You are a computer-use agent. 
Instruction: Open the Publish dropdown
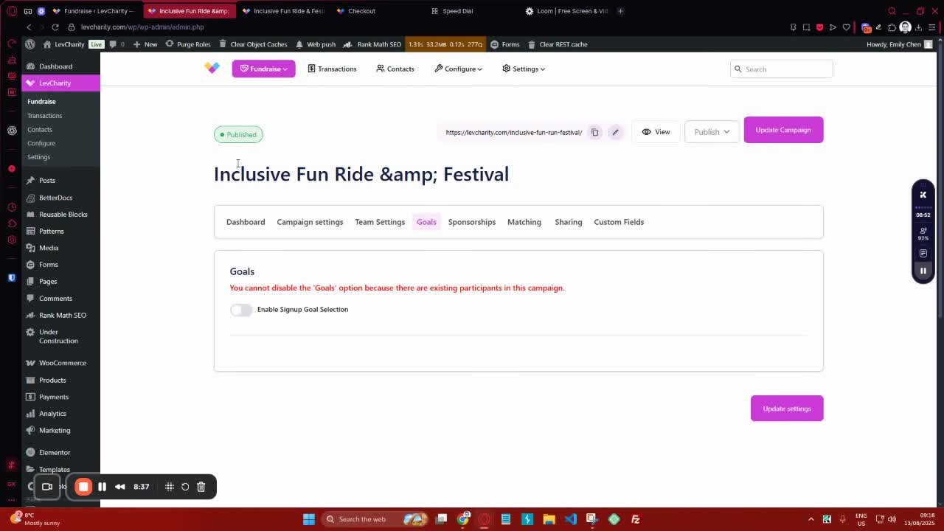pos(712,132)
